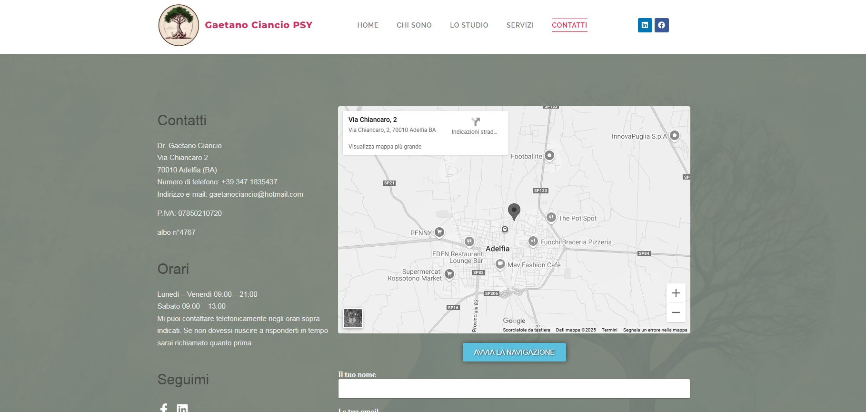Click Fuochi Braceria Pizzeria marker
The image size is (866, 412).
coord(533,241)
